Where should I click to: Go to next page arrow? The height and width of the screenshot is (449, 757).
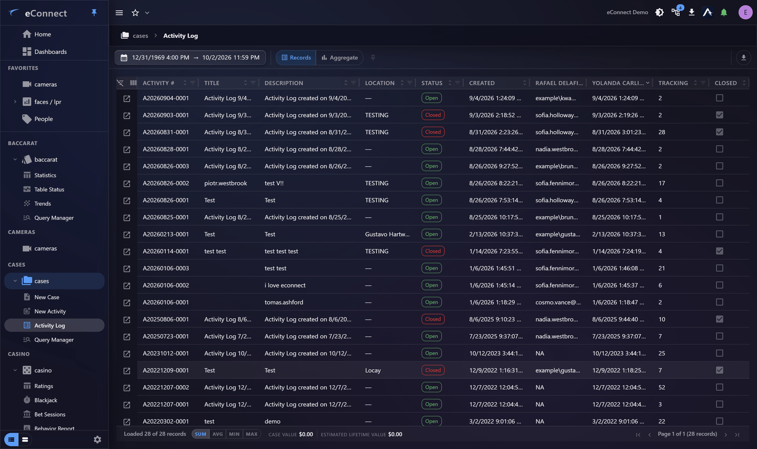point(726,434)
